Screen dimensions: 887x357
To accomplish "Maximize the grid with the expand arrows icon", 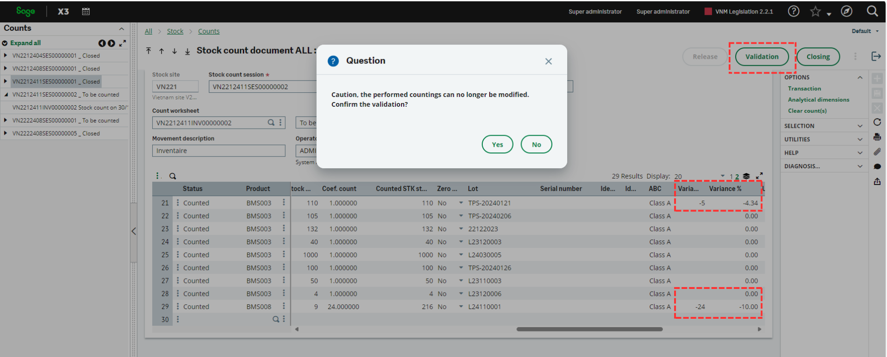I will (x=759, y=176).
